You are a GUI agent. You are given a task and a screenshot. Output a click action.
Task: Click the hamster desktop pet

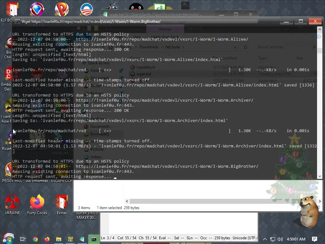(309, 211)
